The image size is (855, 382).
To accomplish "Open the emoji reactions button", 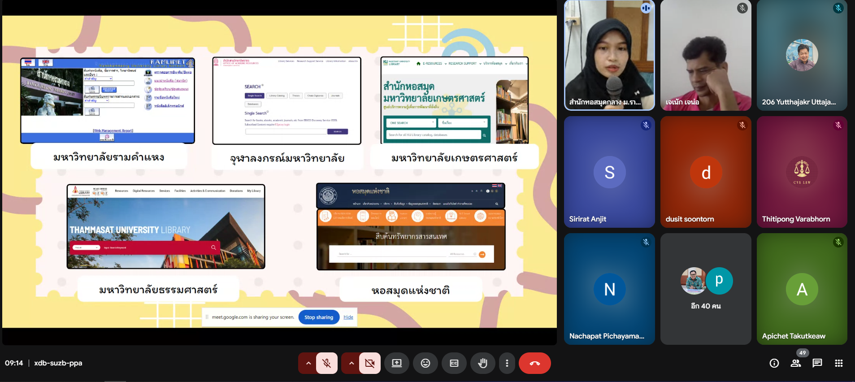I will coord(425,363).
